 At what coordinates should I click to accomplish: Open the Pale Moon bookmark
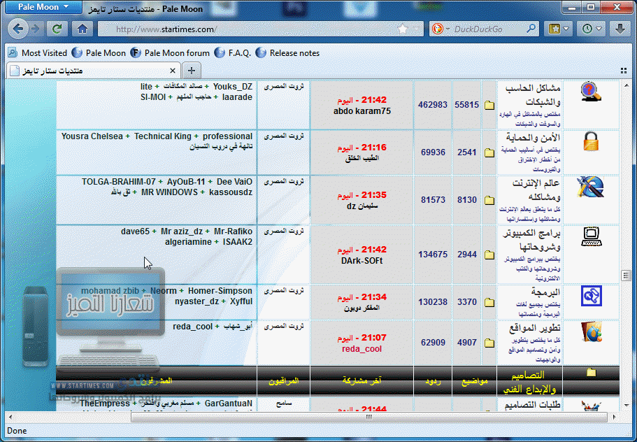pyautogui.click(x=99, y=53)
